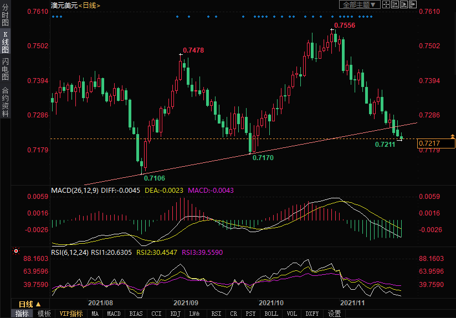456x318 pixels.
Task: Open the 全部主题 dropdown
Action: (359, 4)
